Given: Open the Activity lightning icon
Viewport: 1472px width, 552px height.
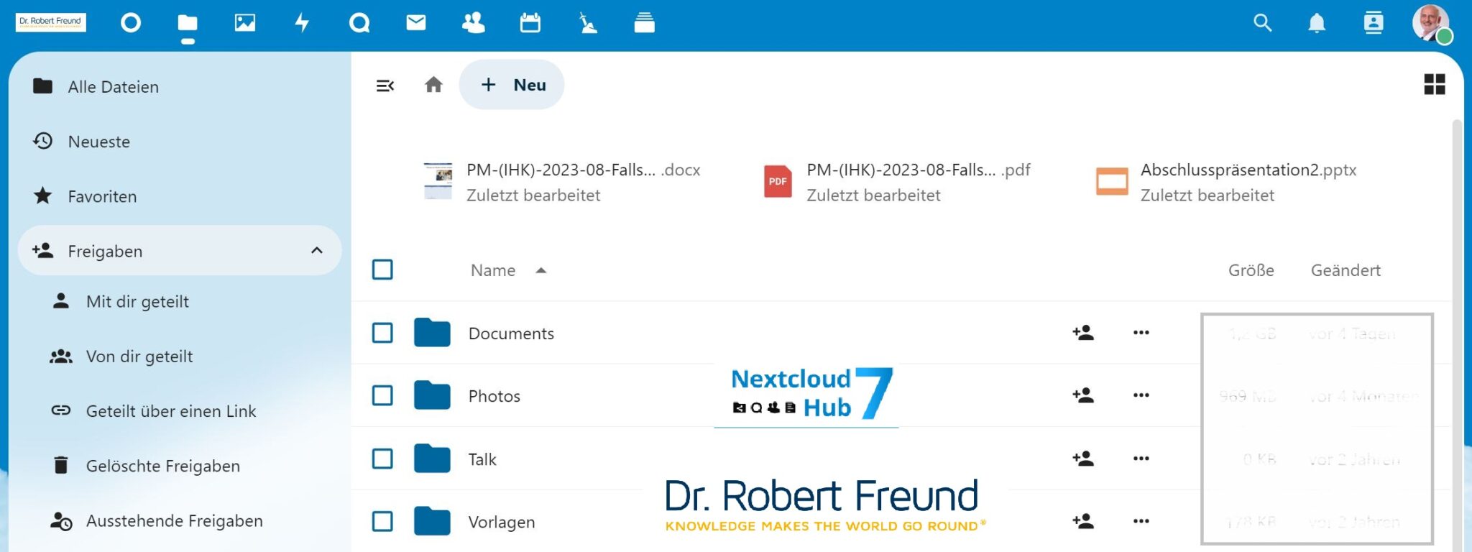Looking at the screenshot, I should [x=302, y=23].
